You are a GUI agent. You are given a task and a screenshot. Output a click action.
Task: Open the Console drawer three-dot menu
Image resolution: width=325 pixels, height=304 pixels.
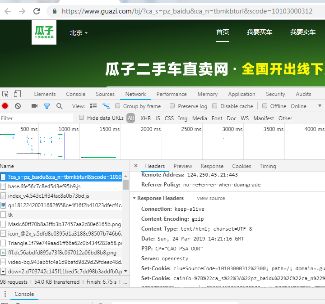pos(5,294)
